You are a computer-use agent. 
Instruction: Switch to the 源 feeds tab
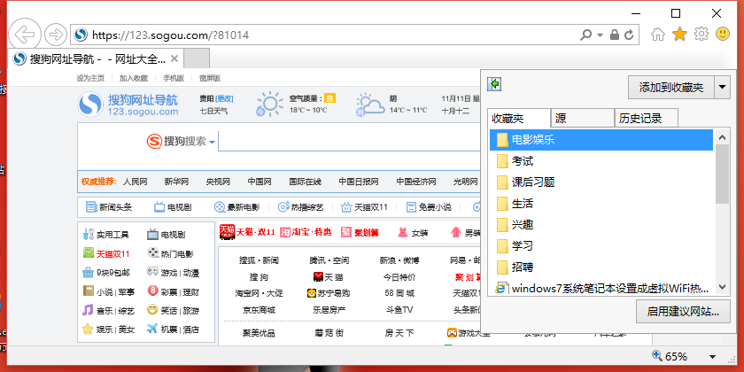click(582, 118)
